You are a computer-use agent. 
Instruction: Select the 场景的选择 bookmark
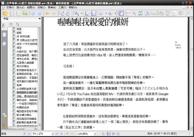point(23,108)
